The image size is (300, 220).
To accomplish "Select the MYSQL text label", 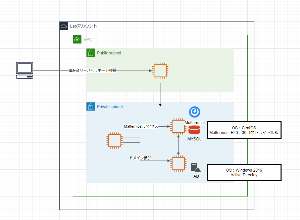I will [x=194, y=139].
